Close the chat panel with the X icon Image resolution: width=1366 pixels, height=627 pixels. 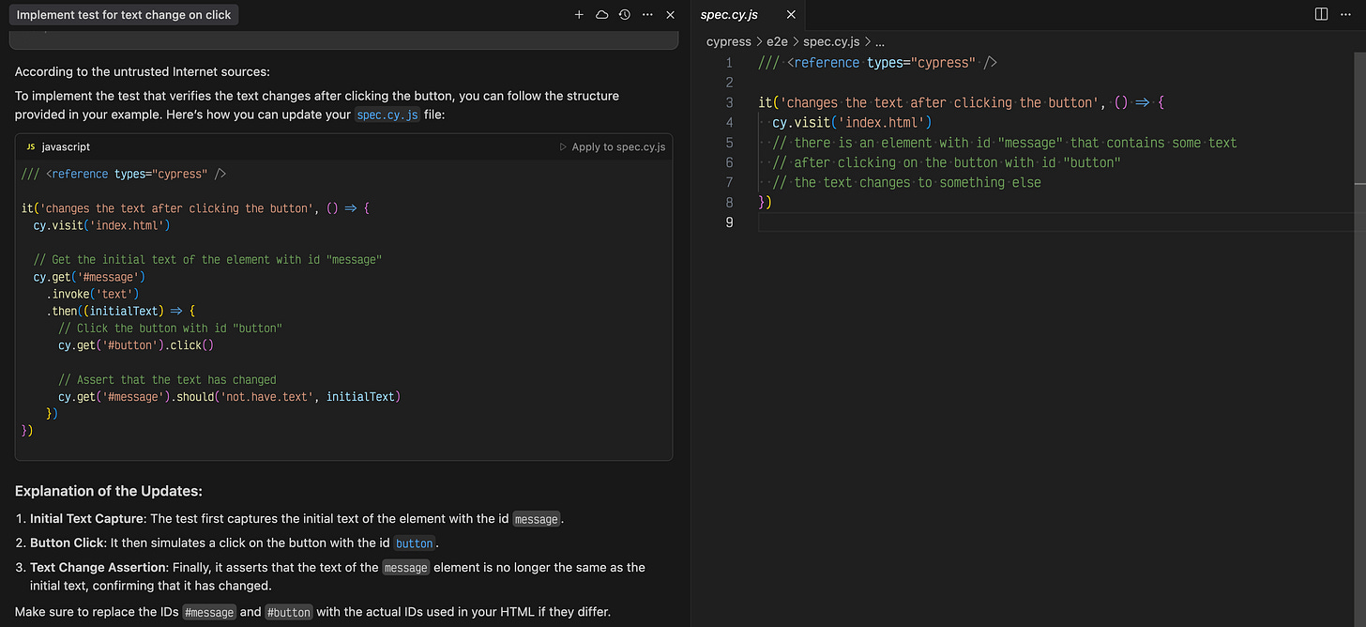pos(668,14)
